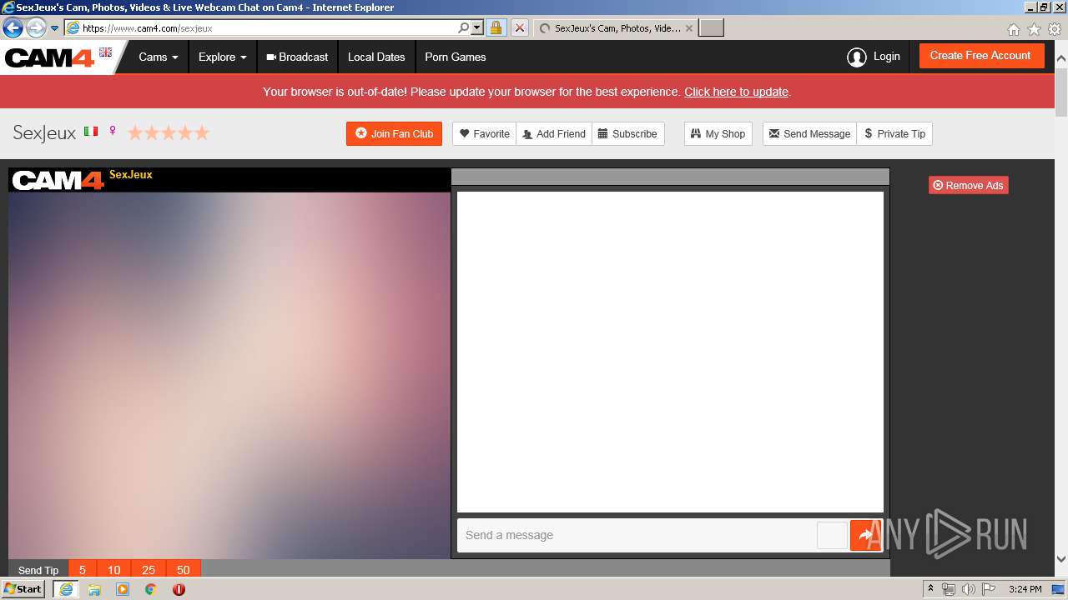Screen dimensions: 1068x600
Task: Open a new browser tab
Action: pos(711,28)
